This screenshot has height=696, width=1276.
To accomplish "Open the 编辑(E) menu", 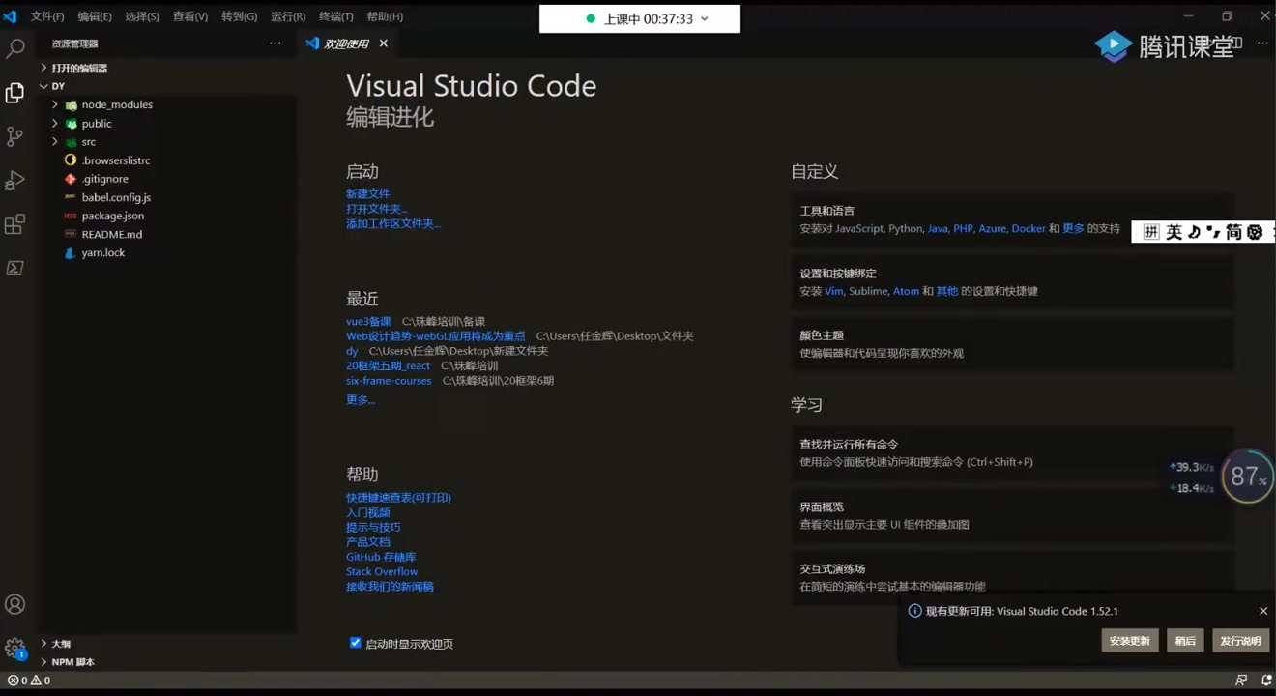I will click(x=95, y=16).
